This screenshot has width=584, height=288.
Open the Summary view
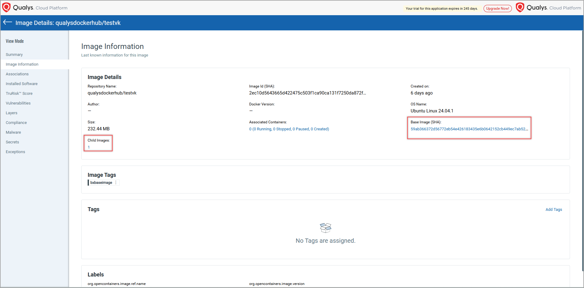coord(14,55)
